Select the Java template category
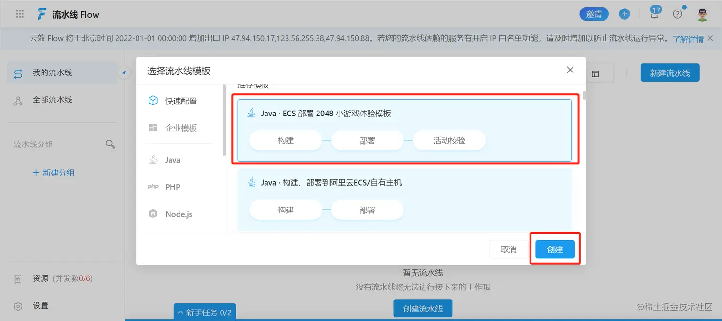 (x=172, y=160)
